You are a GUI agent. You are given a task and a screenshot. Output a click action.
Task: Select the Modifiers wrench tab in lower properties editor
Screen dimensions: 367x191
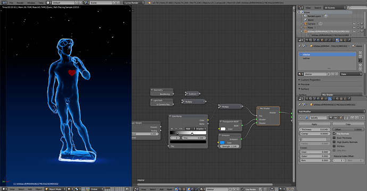[x=330, y=99]
